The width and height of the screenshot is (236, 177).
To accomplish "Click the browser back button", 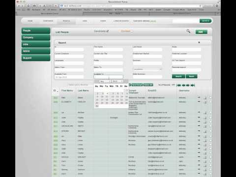I will click(19, 6).
